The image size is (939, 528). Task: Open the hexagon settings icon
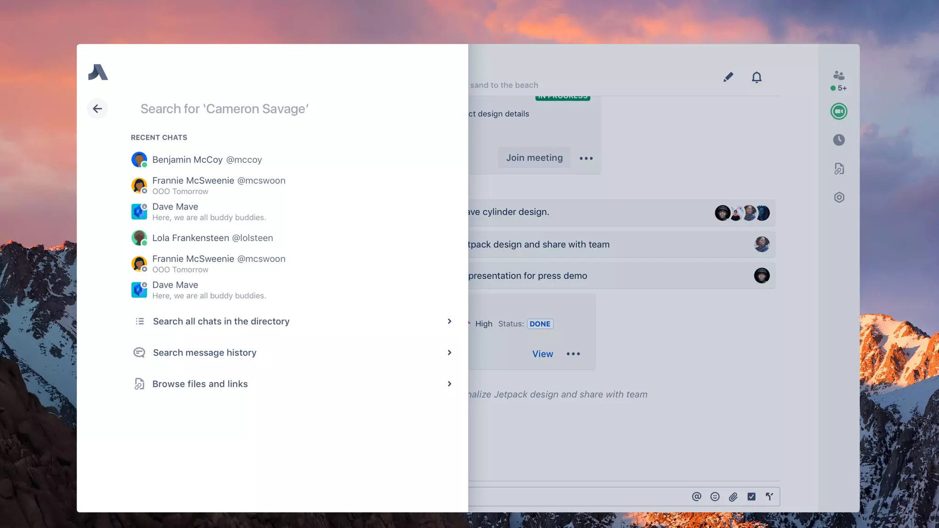click(x=839, y=197)
